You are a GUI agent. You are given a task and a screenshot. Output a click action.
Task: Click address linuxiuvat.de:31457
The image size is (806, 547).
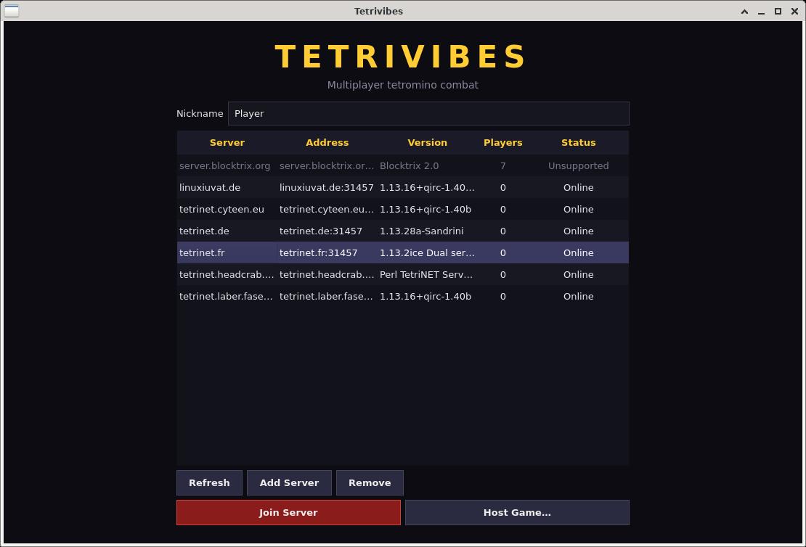[x=327, y=187]
